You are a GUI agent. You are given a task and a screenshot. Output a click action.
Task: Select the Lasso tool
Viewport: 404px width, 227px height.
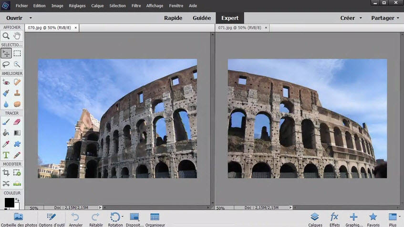pyautogui.click(x=6, y=64)
